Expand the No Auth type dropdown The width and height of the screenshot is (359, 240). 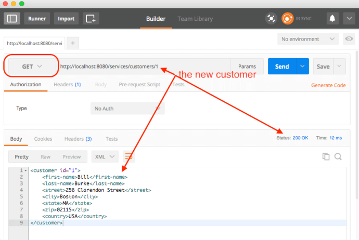pos(127,109)
